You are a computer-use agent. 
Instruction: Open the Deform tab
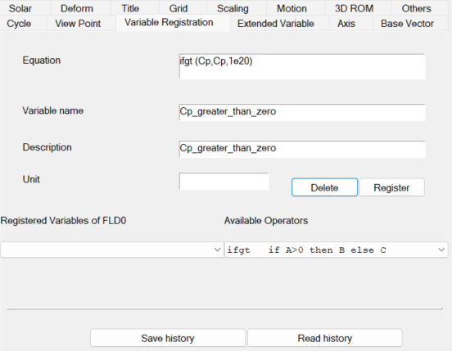click(77, 8)
